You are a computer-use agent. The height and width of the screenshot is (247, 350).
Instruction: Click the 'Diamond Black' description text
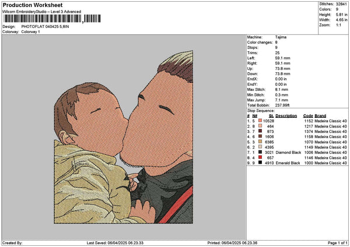click(x=288, y=153)
